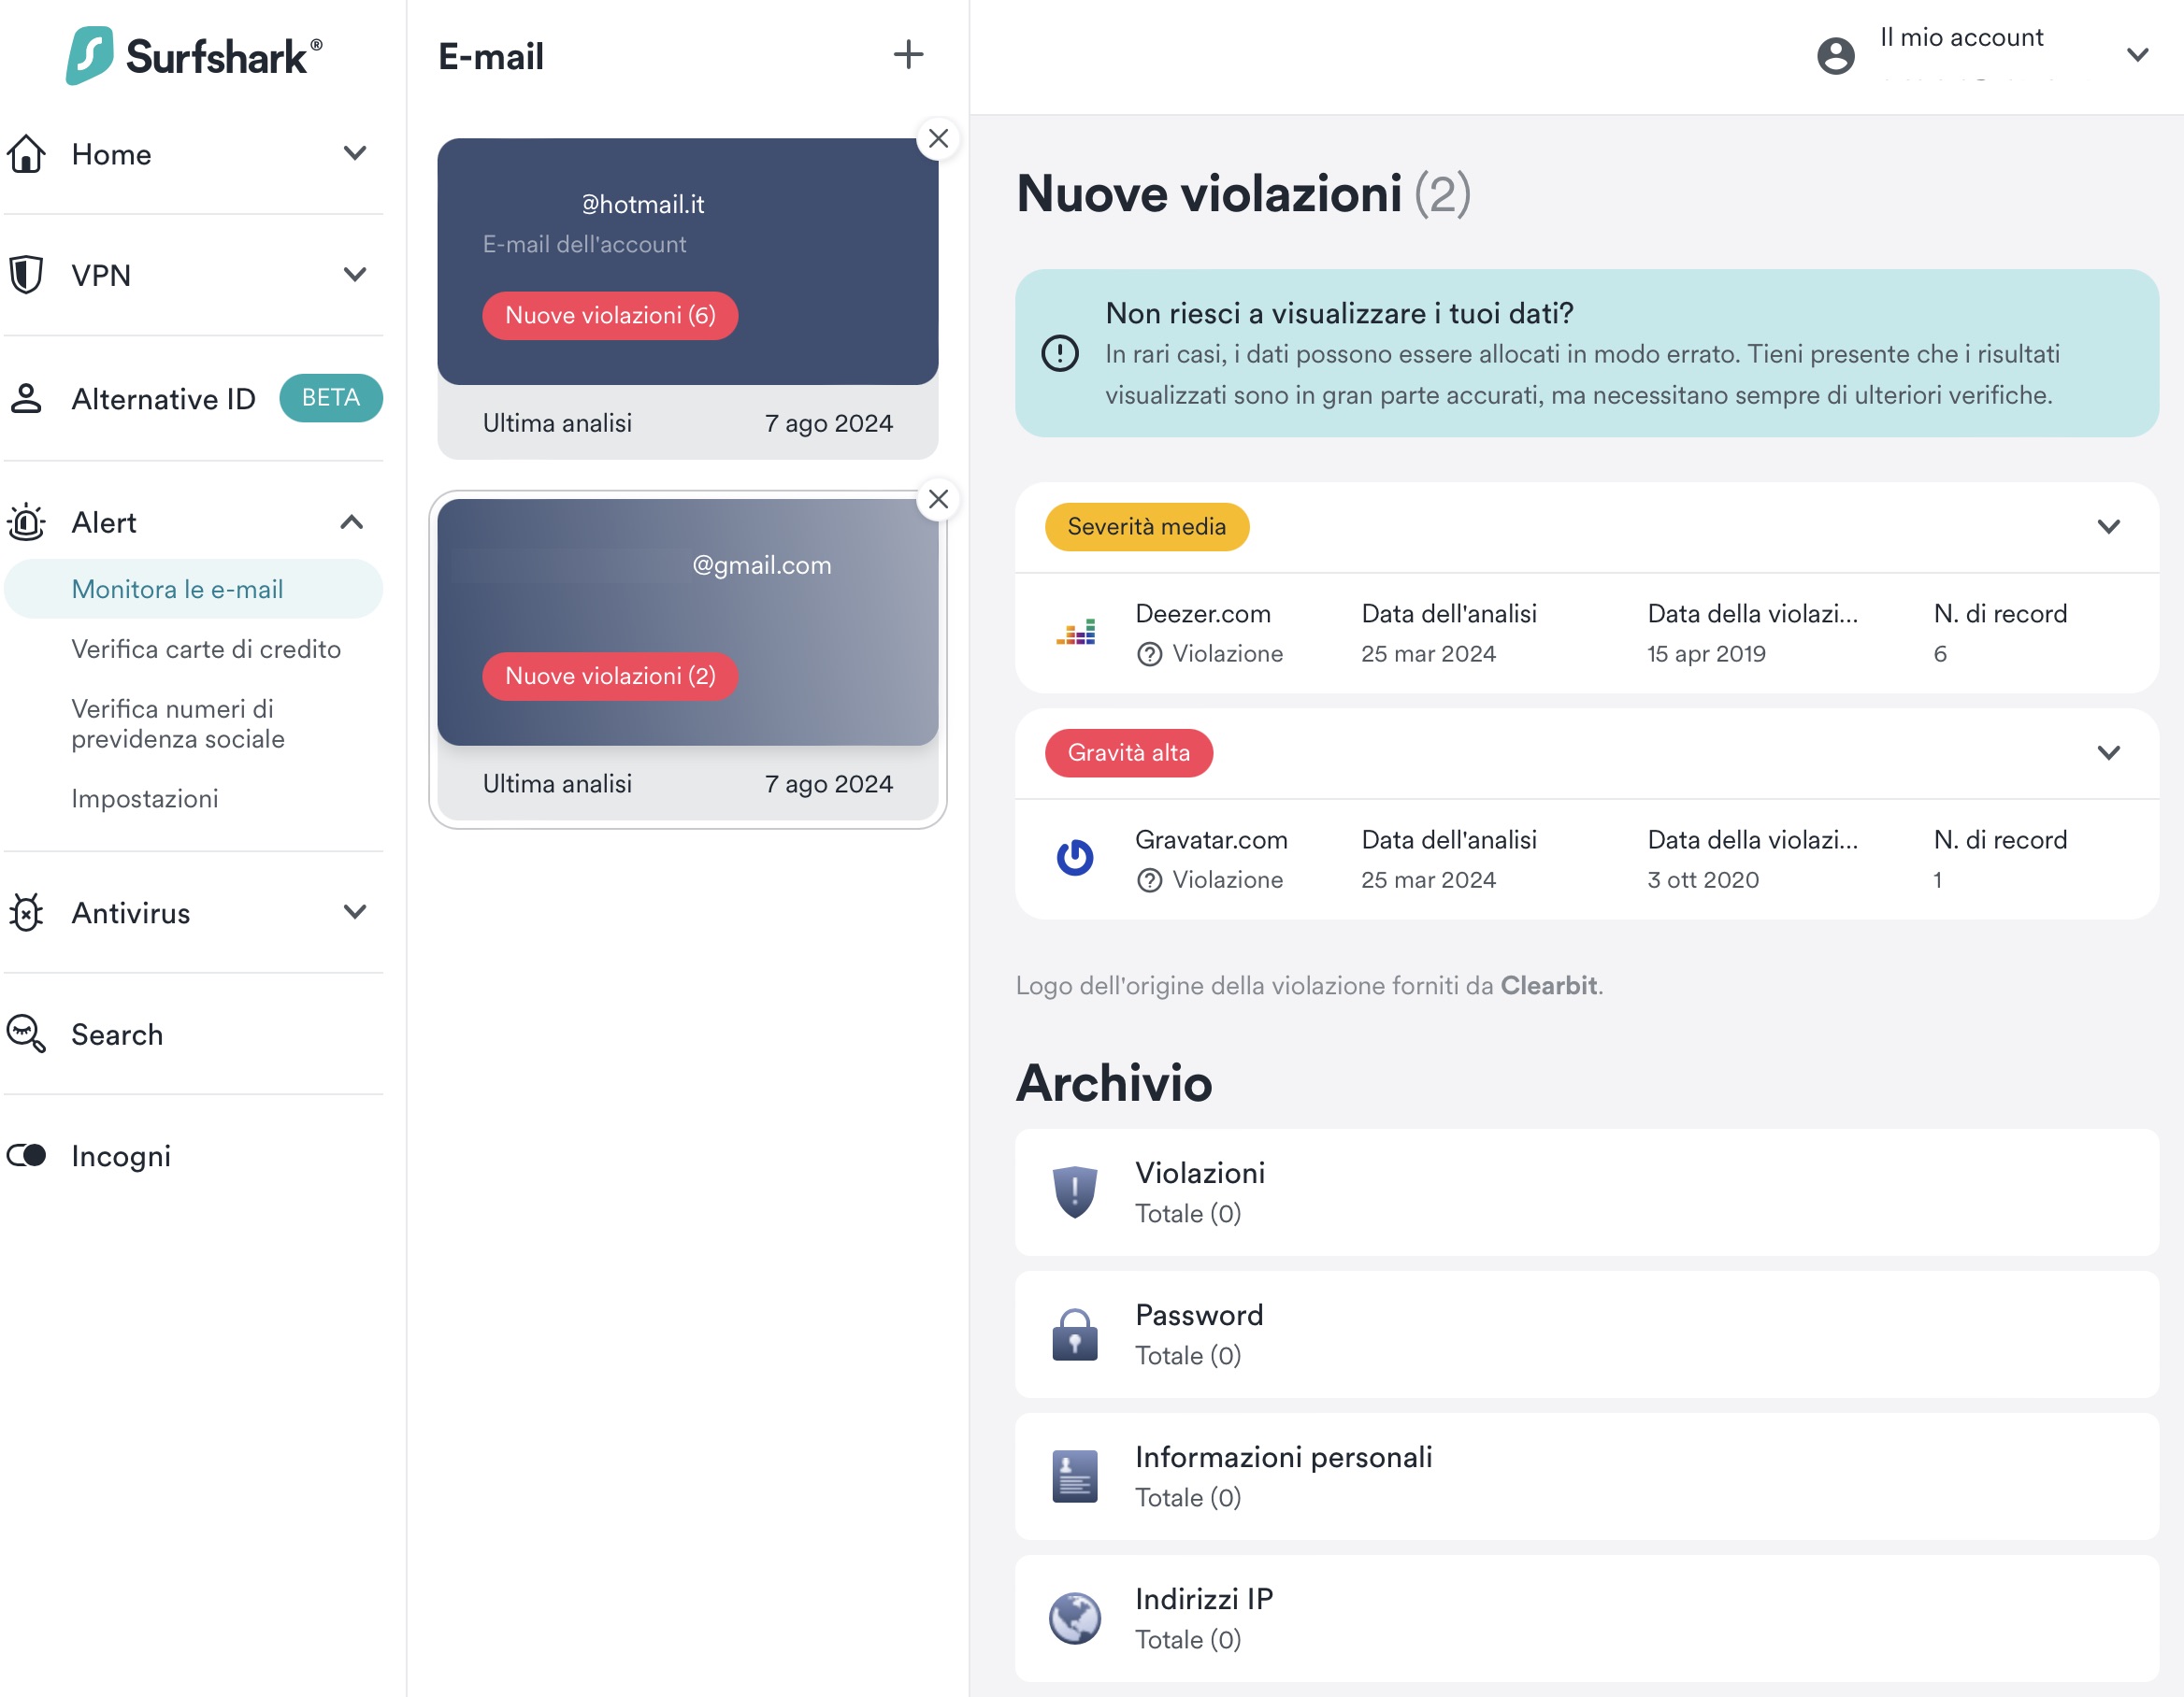Open Verifica carte di credito
This screenshot has height=1697, width=2184.
(x=206, y=649)
